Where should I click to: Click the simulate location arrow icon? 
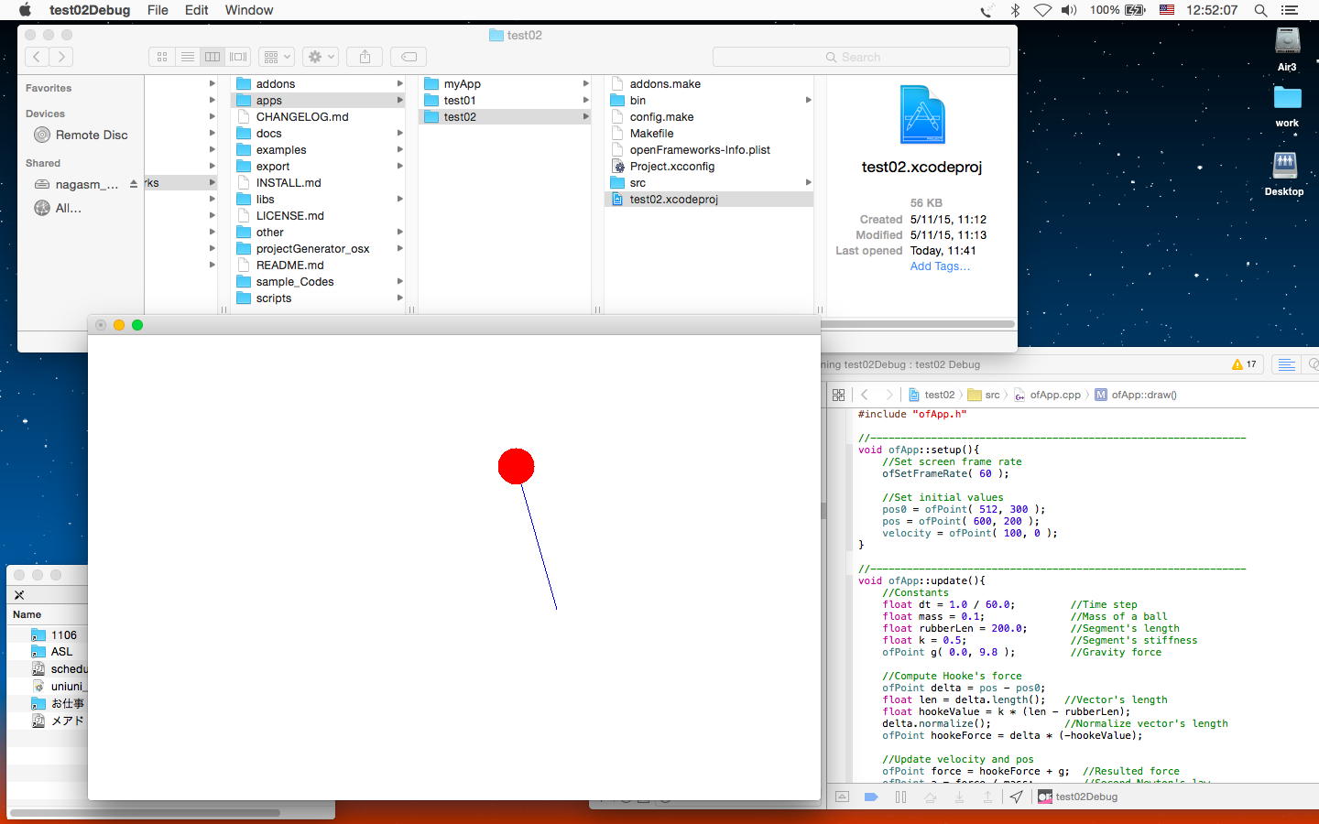pos(1017,797)
